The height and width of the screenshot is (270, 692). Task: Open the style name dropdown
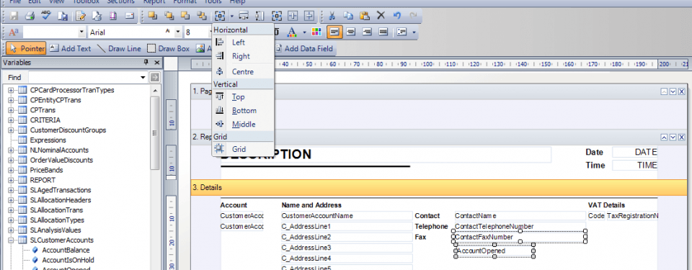click(x=81, y=32)
